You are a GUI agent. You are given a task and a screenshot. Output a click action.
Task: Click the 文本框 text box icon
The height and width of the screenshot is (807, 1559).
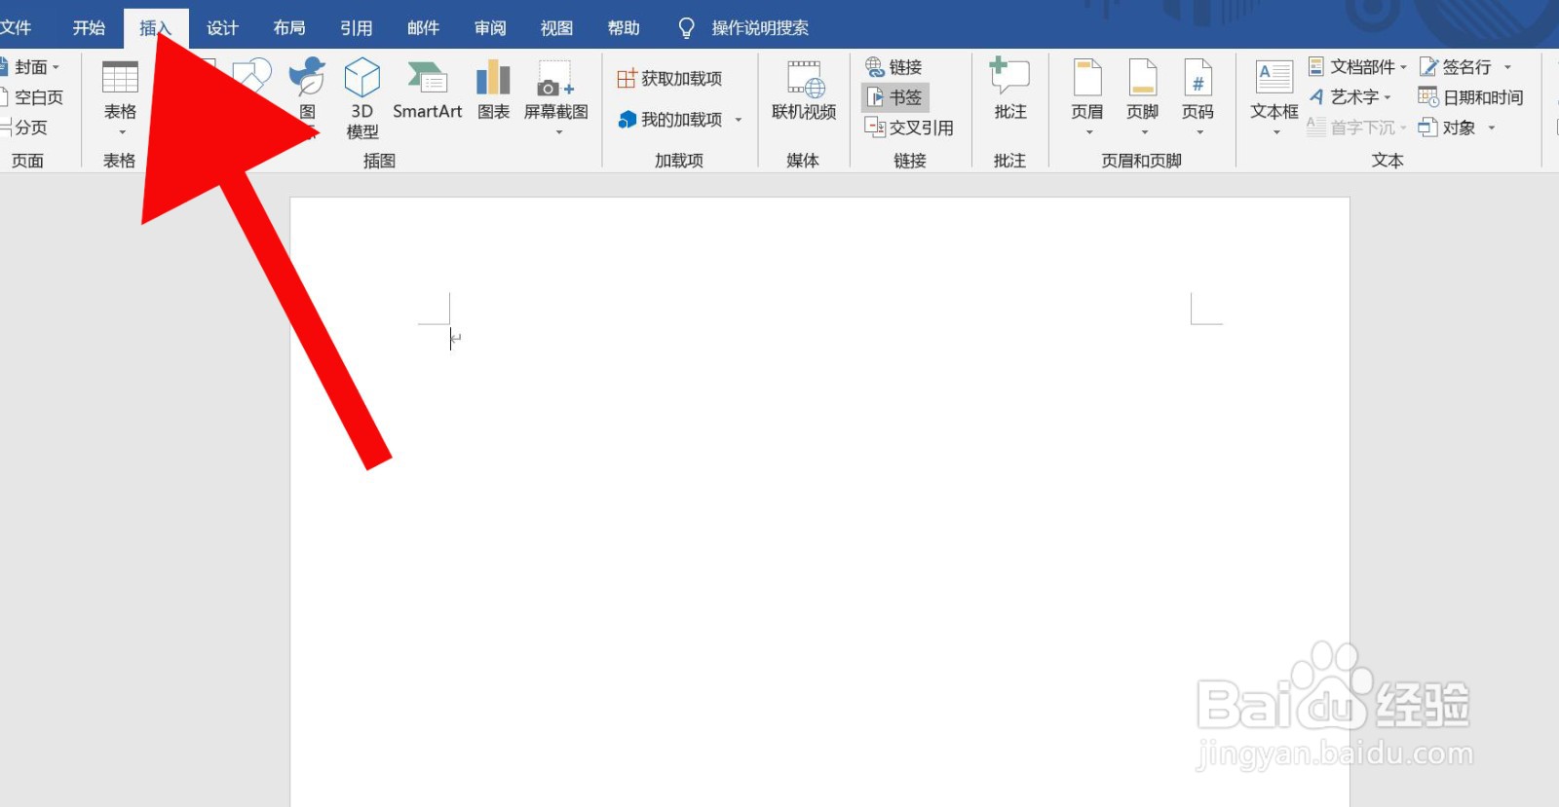[1274, 78]
